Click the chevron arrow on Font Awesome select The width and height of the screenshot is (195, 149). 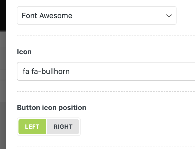pyautogui.click(x=169, y=16)
